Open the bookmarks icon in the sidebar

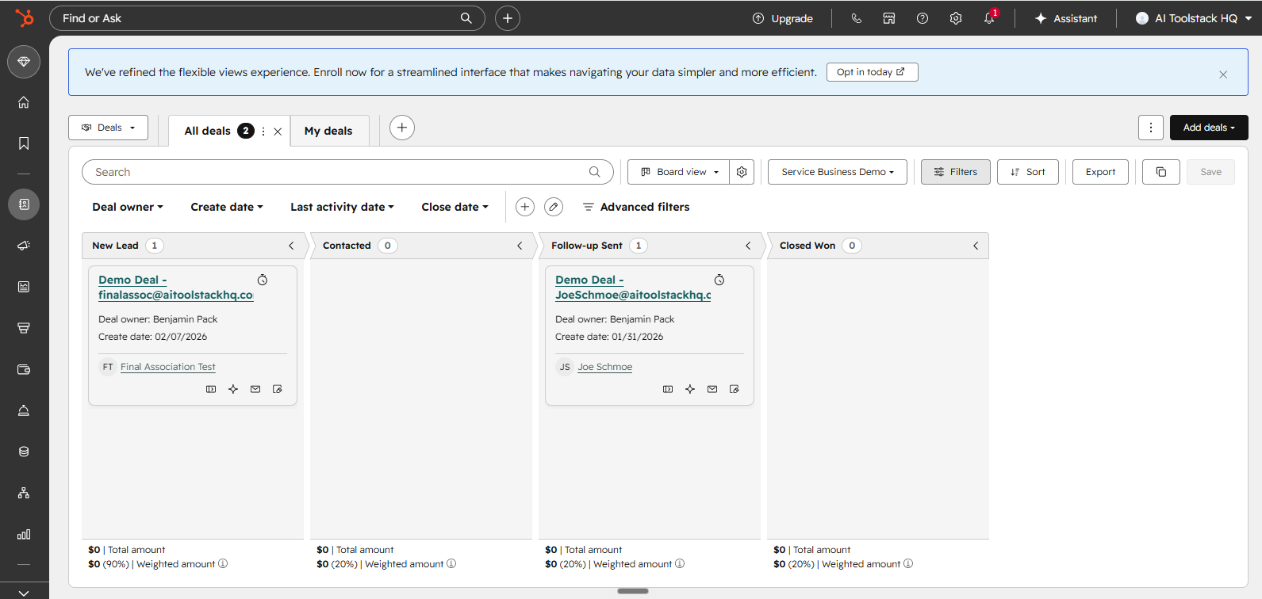[24, 143]
